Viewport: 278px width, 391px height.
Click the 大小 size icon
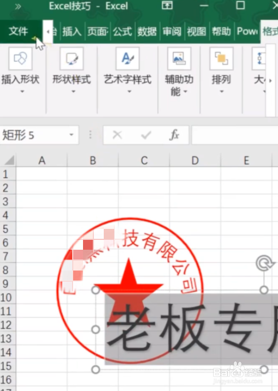click(259, 59)
